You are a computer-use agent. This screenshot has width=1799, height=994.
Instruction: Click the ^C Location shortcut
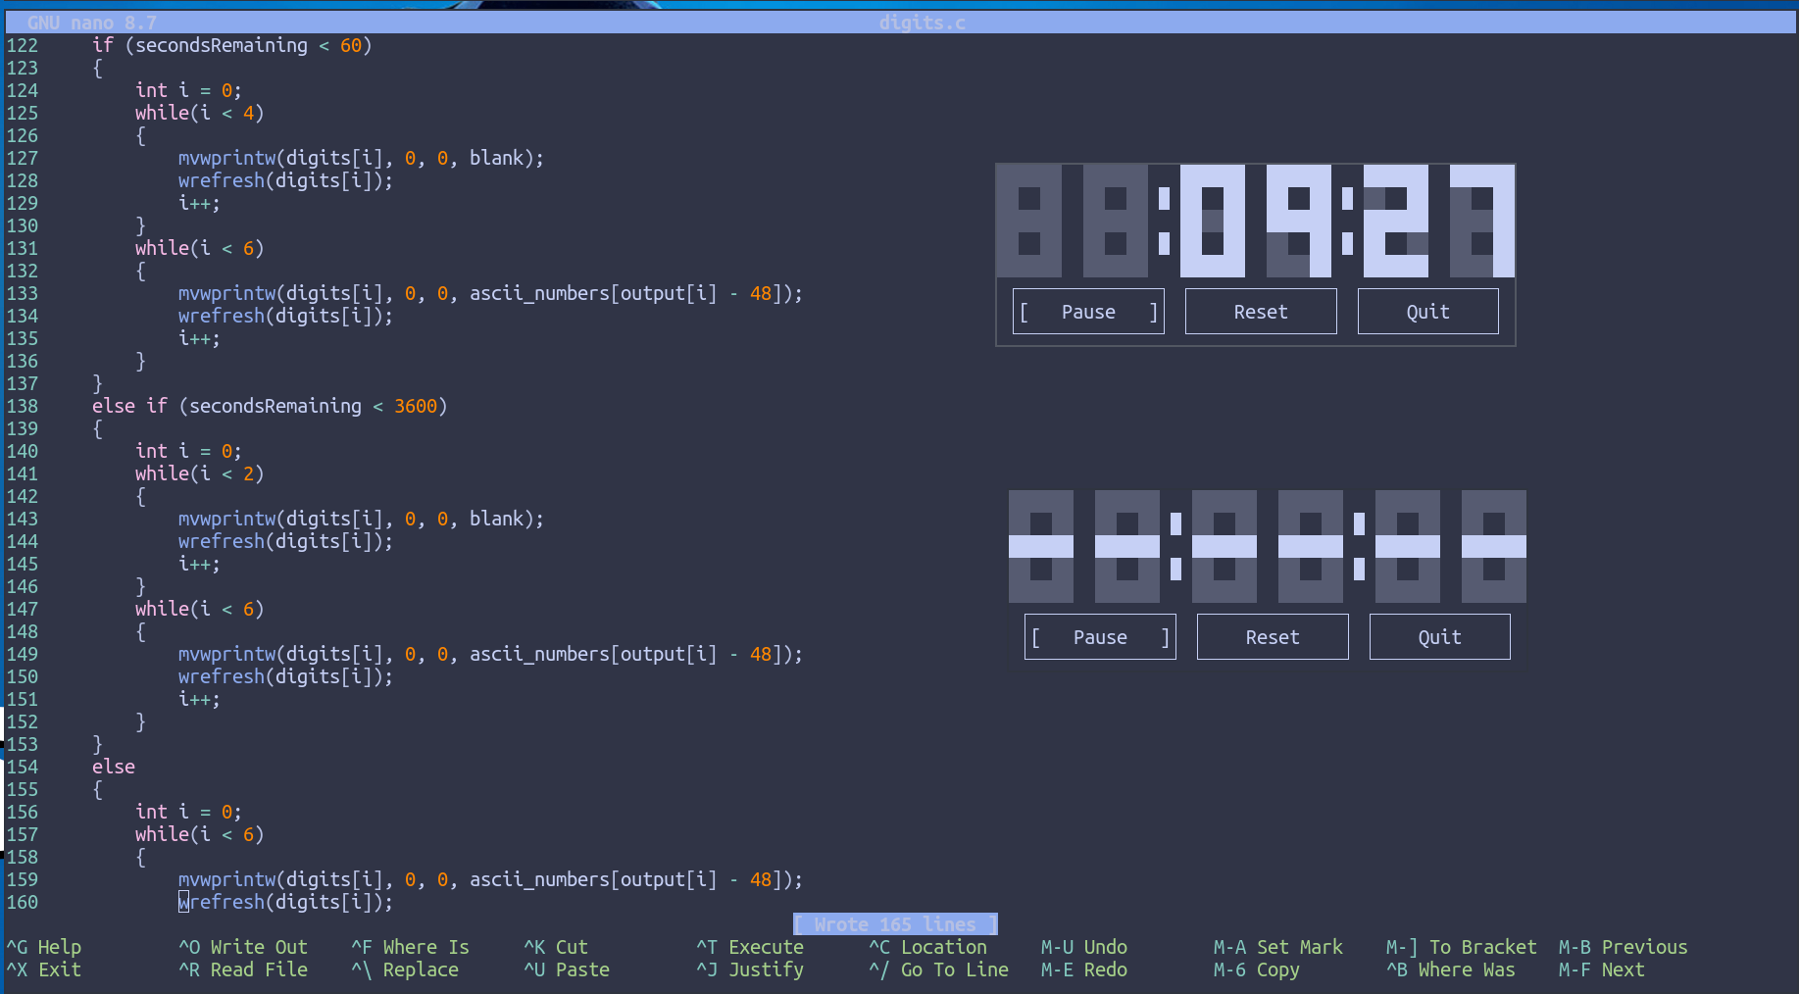(928, 947)
